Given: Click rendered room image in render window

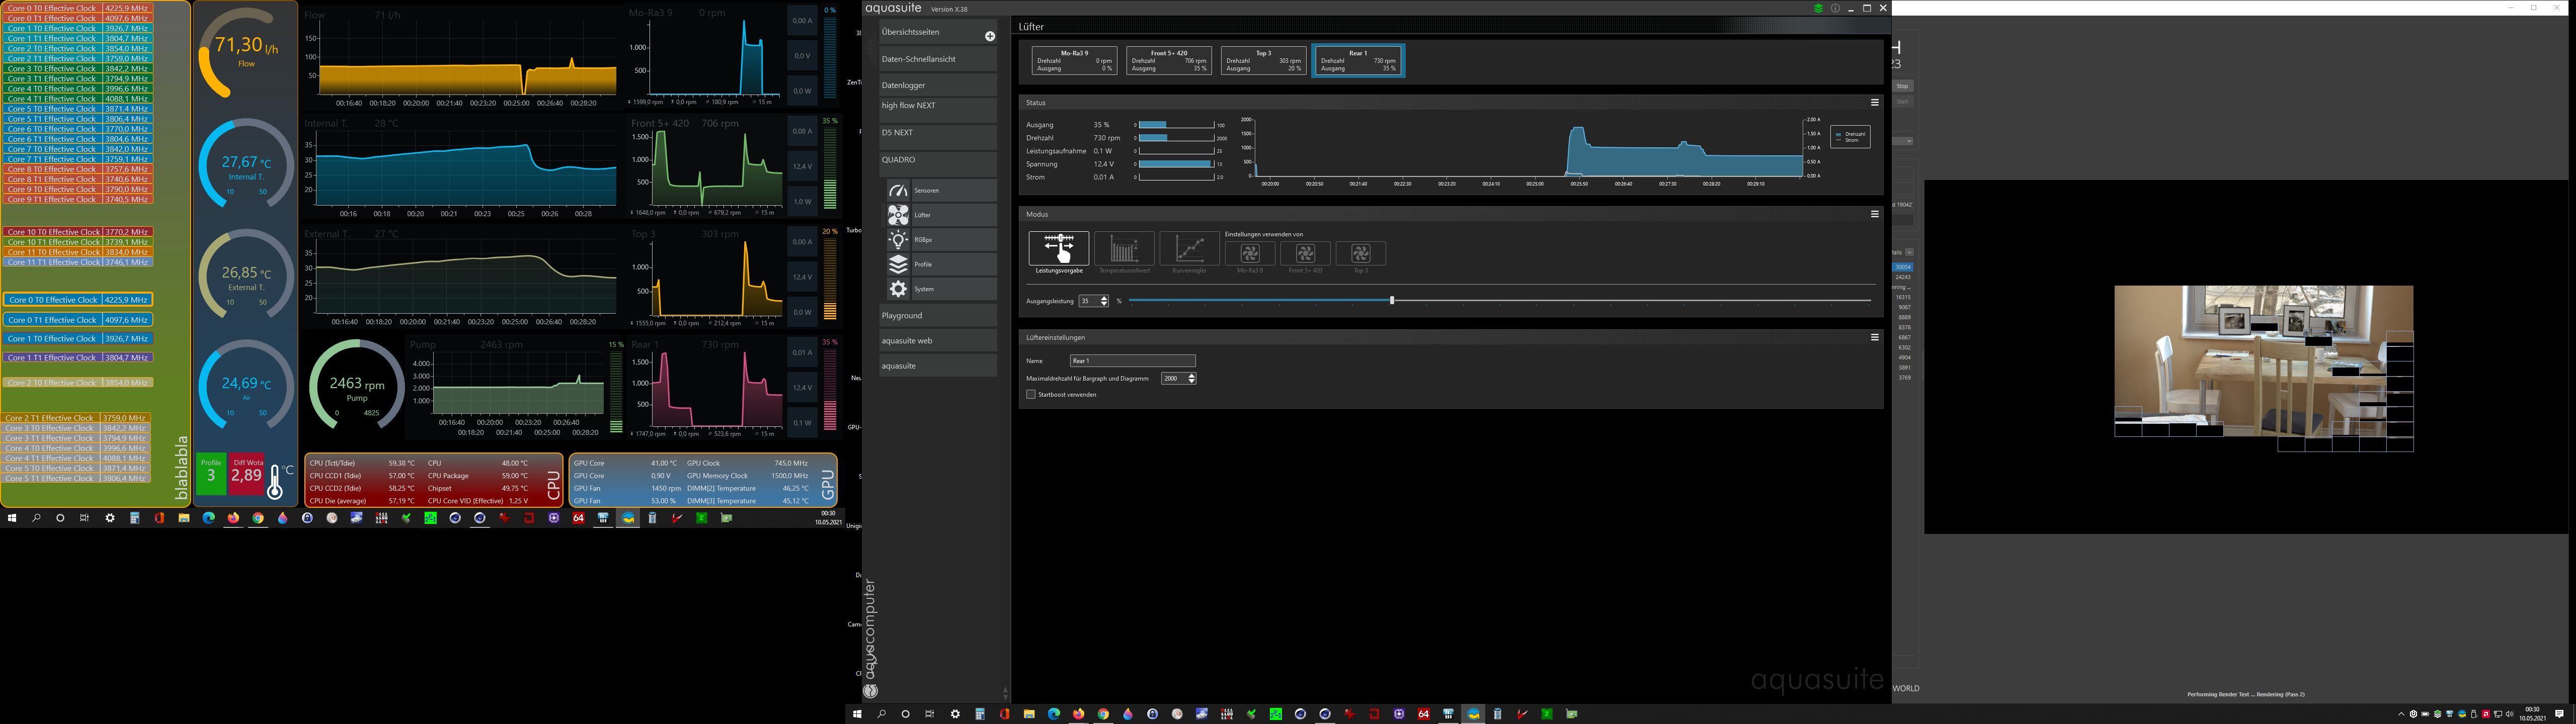Looking at the screenshot, I should (x=2263, y=368).
